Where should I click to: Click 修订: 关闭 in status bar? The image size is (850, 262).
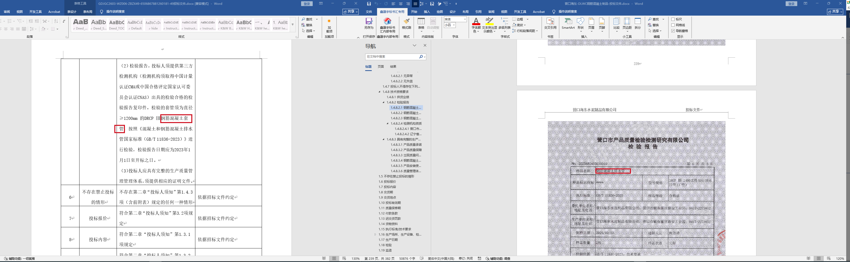click(x=466, y=259)
